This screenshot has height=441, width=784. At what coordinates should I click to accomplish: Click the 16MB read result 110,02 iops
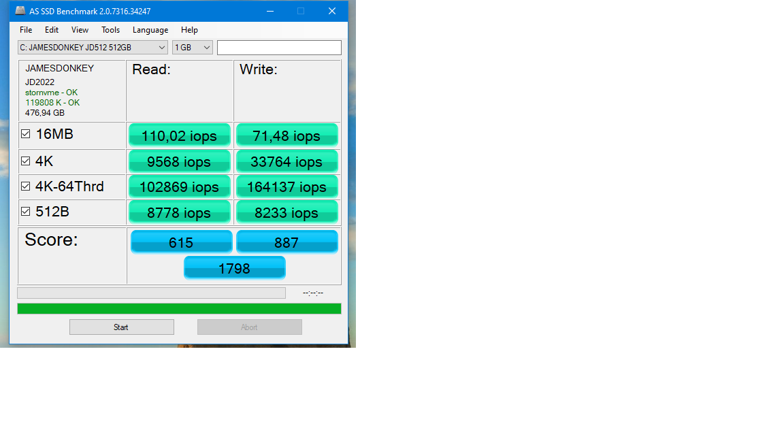pos(180,135)
